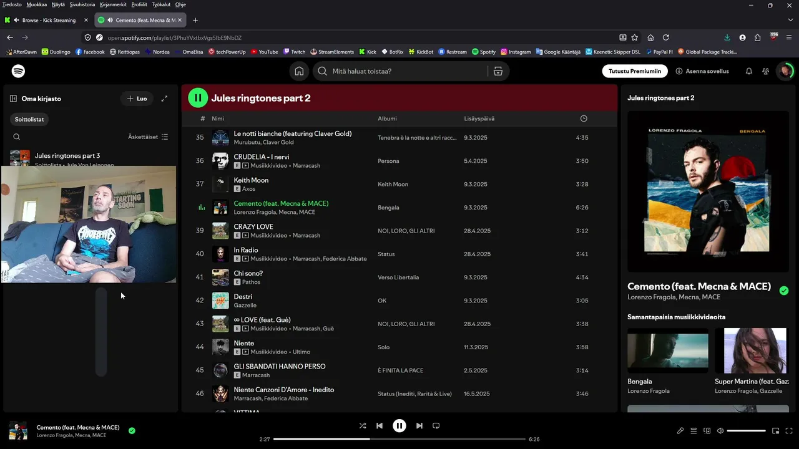Expand the Oma kirjasto library to full view
Viewport: 799px width, 449px height.
164,99
